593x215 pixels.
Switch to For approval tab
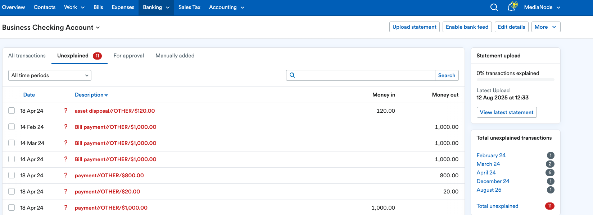[129, 56]
